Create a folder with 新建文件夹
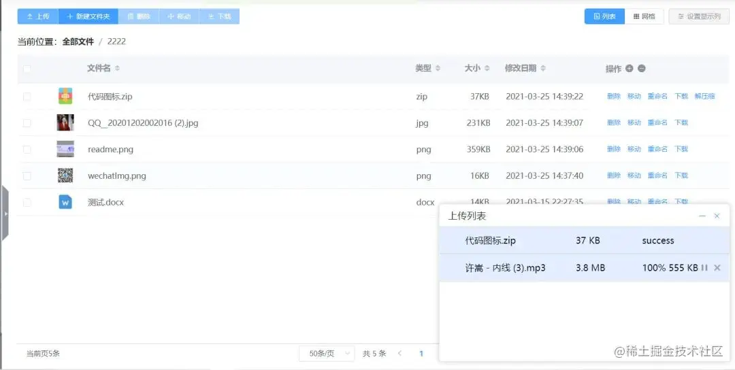This screenshot has height=370, width=735. click(88, 16)
